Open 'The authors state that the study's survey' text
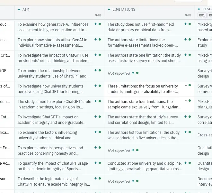The width and height of the screenshot is (212, 193). click(x=143, y=120)
